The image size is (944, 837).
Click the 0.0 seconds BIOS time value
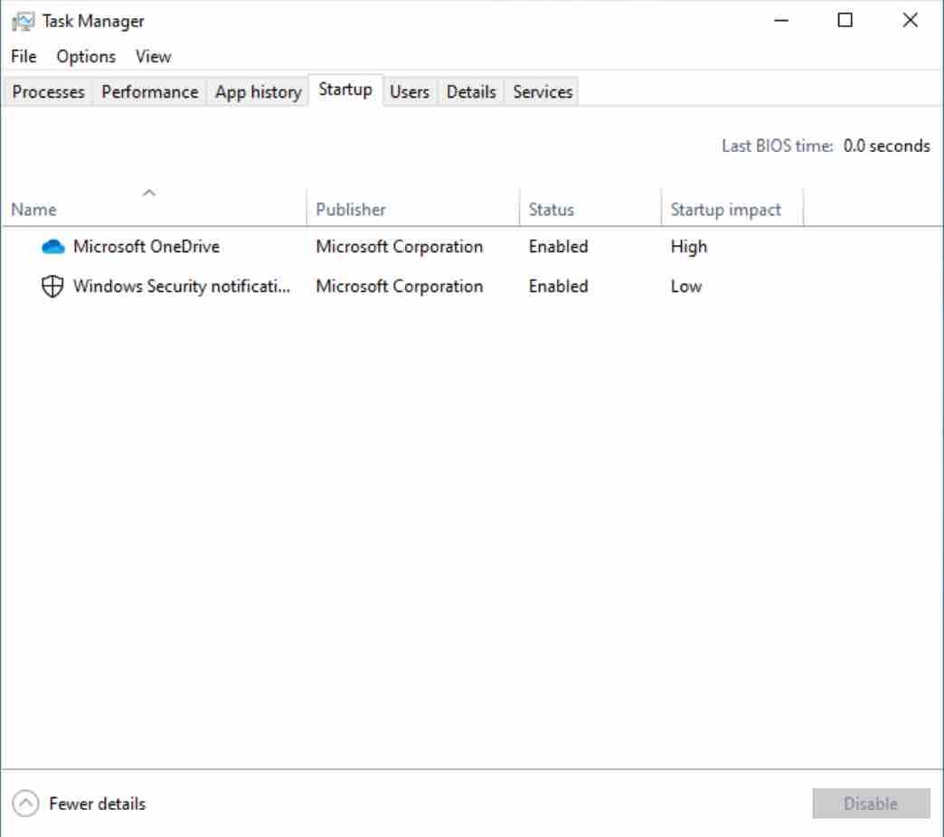[x=886, y=146]
